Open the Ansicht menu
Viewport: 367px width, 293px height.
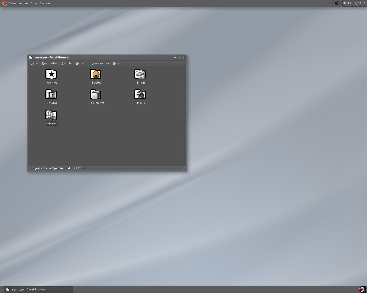(67, 63)
